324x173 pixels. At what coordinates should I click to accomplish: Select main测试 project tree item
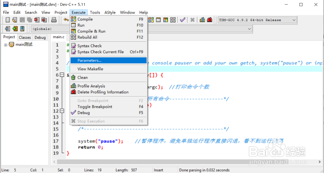(x=24, y=44)
